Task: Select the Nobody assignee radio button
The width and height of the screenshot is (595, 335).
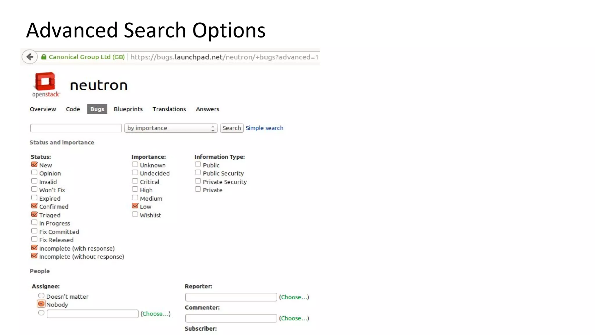Action: coord(41,304)
